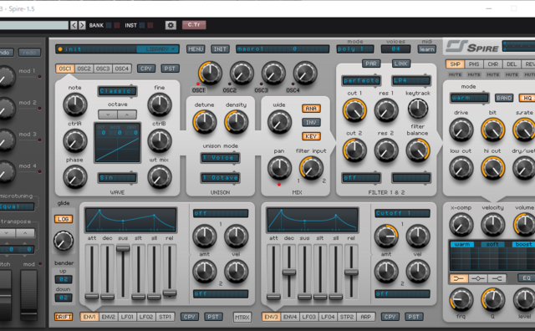Open the settings gear icon

(x=171, y=25)
